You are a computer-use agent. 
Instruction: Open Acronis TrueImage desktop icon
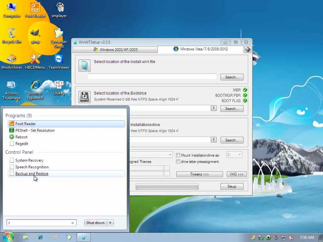coord(12,90)
